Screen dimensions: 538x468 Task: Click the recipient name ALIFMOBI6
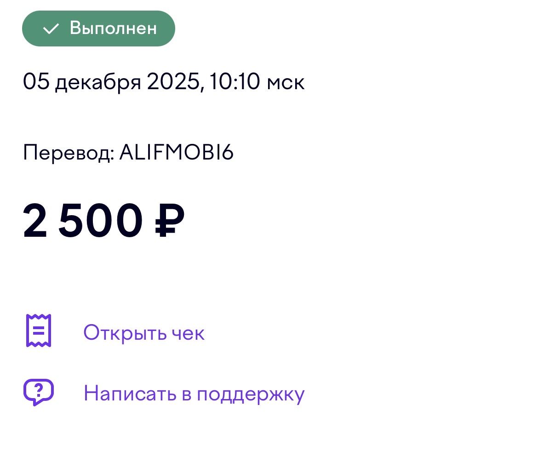[x=177, y=153]
